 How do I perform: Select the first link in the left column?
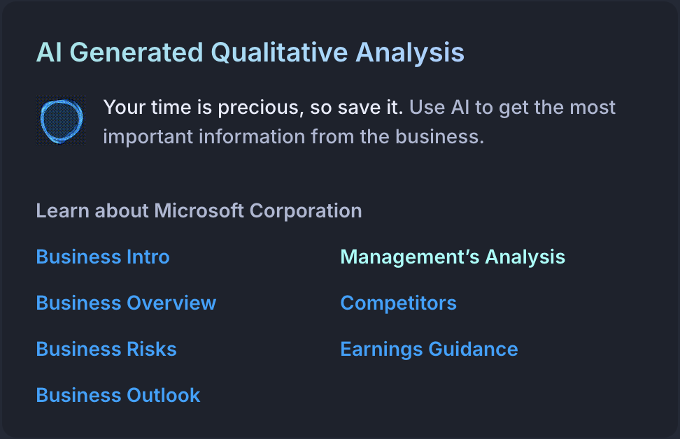(x=103, y=257)
